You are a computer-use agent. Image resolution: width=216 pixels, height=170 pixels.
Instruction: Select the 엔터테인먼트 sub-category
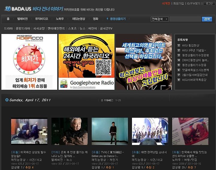pos(56,28)
